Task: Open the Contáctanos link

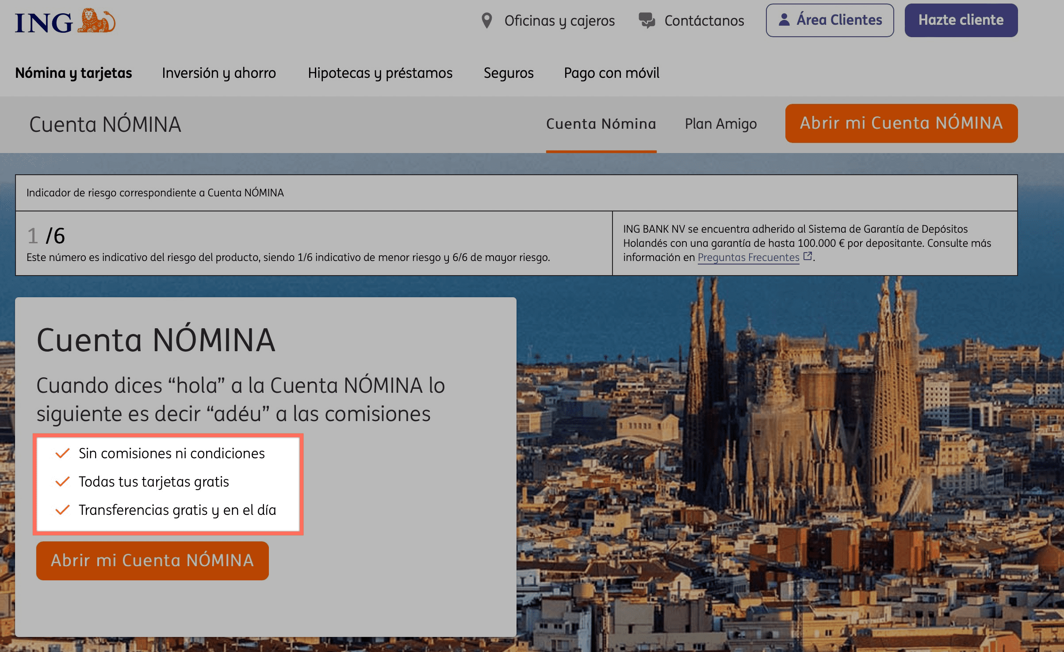Action: pyautogui.click(x=704, y=21)
